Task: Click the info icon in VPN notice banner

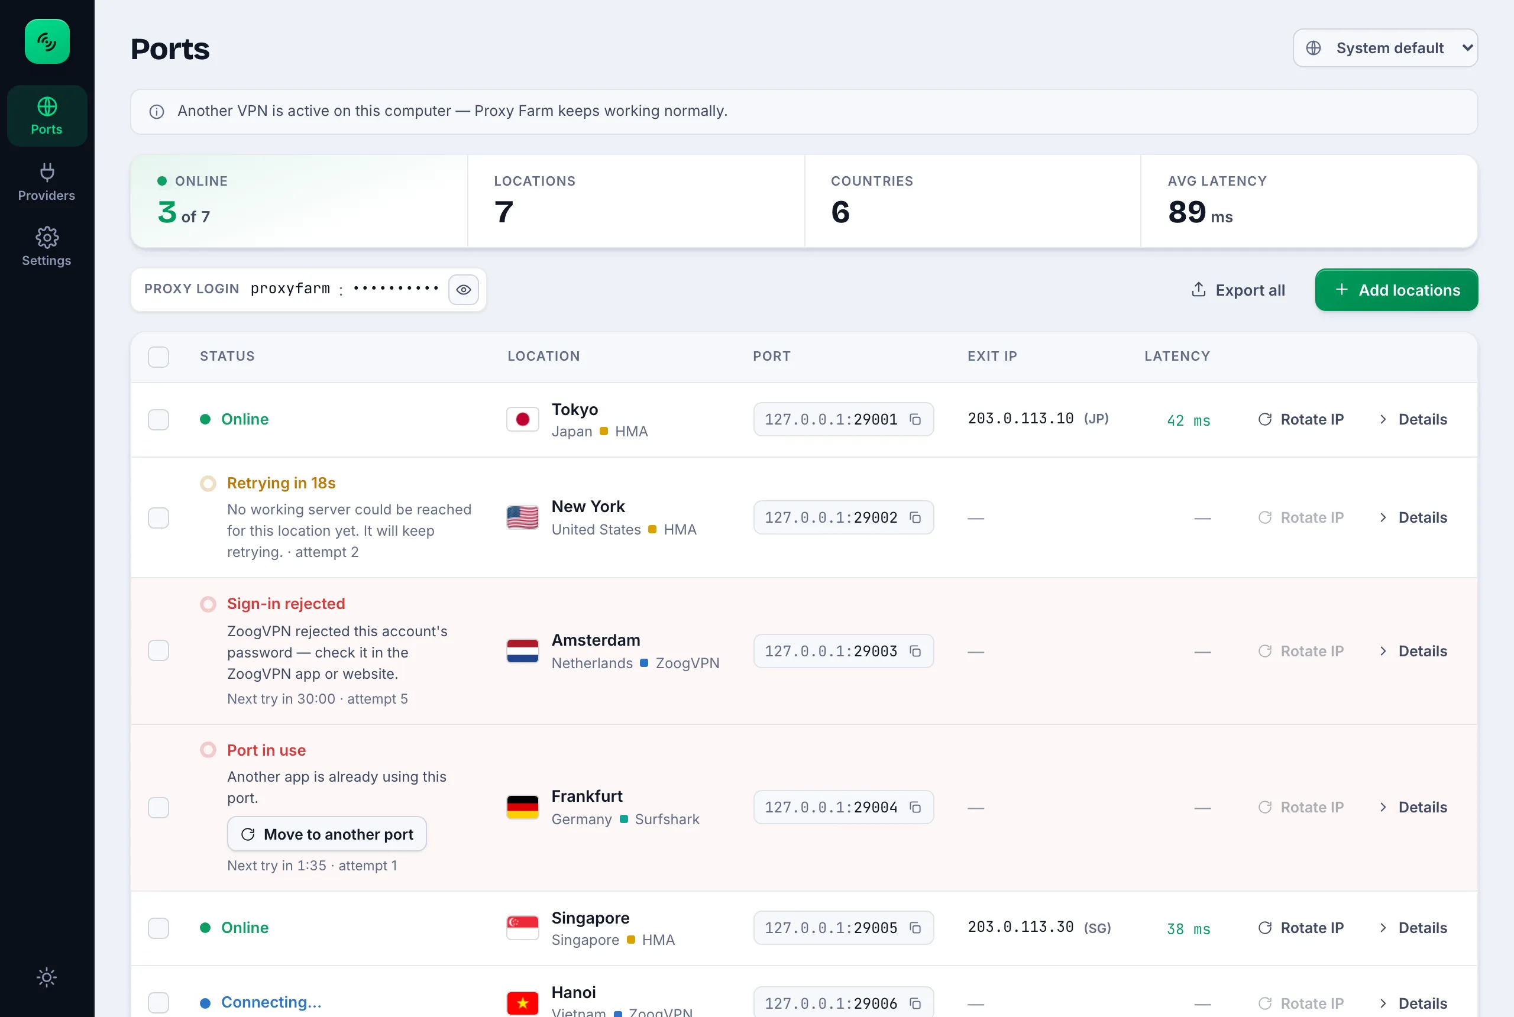Action: [x=156, y=112]
